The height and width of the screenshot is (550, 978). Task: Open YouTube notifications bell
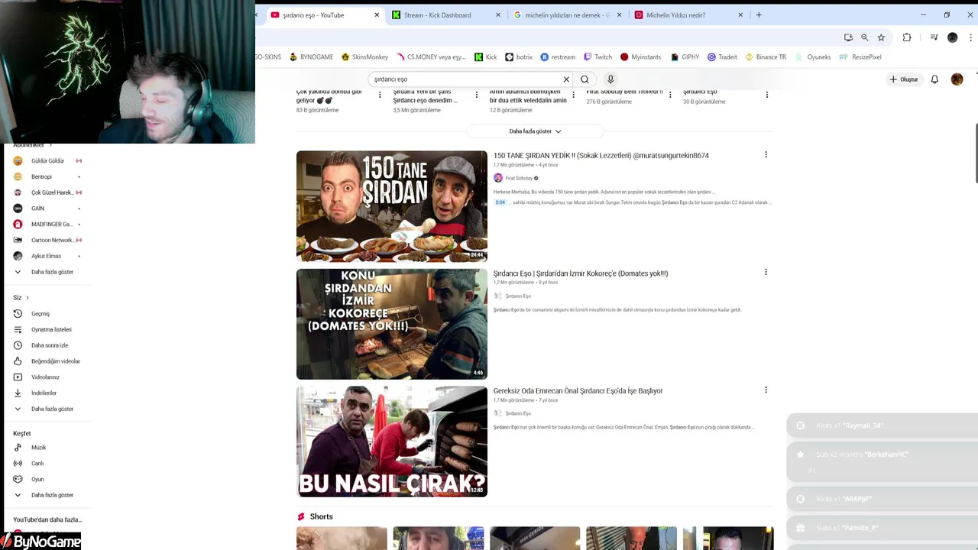(934, 79)
